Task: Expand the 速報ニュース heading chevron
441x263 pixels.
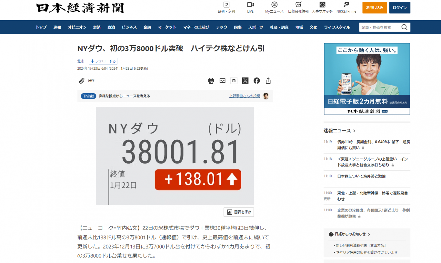Action: pos(354,131)
